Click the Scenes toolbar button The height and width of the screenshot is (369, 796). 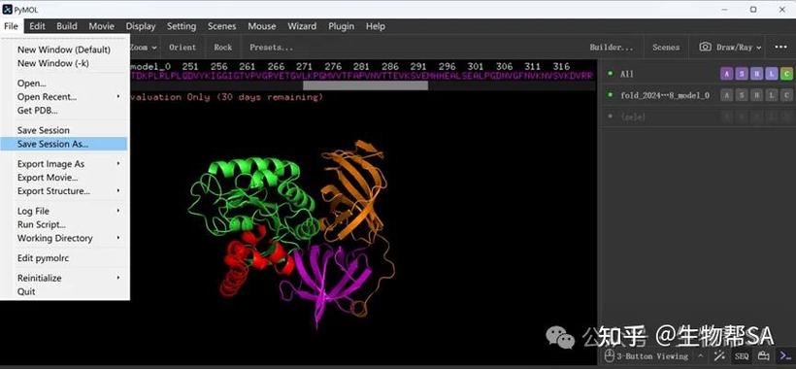666,48
